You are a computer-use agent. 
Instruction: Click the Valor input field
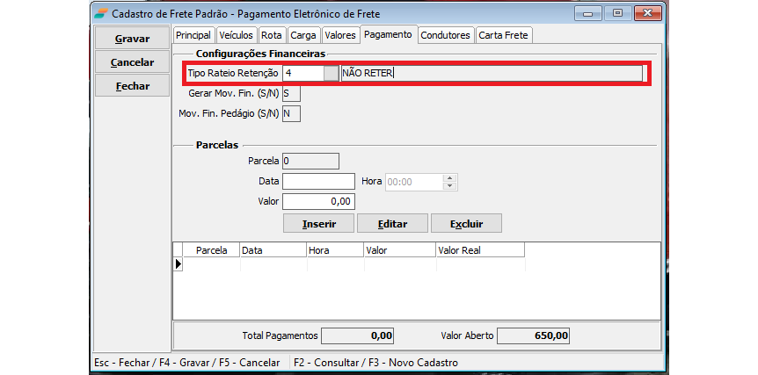(318, 202)
